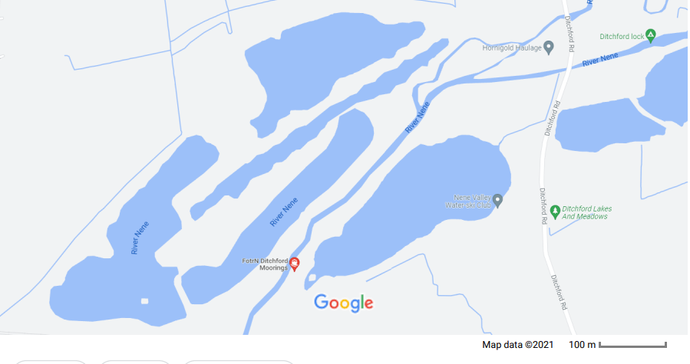Image resolution: width=690 pixels, height=364 pixels.
Task: Click the green tree marker for Ditchford Lakes
Action: tap(555, 212)
